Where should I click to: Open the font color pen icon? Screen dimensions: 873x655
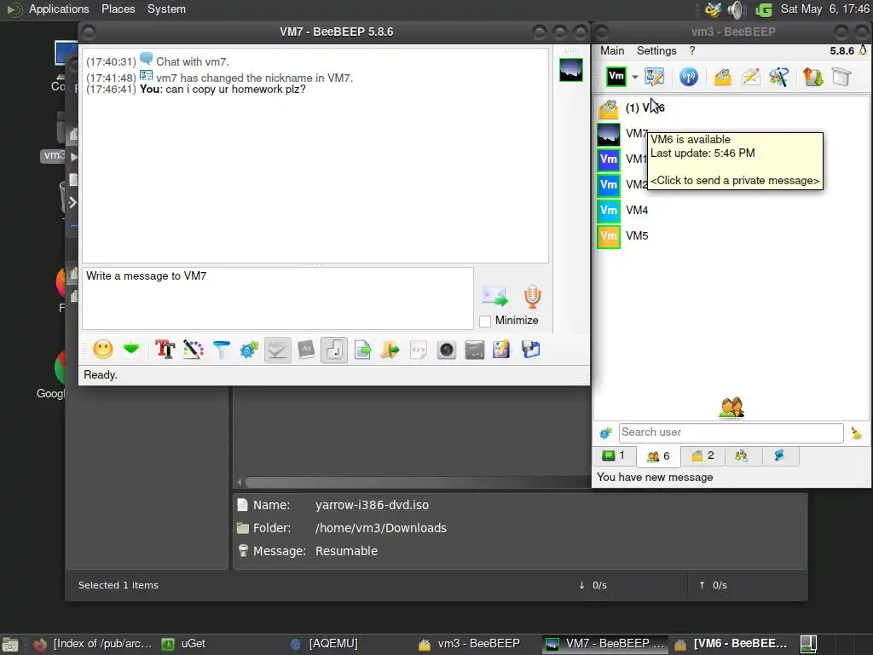194,350
